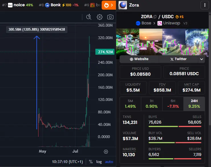This screenshot has width=211, height=167.
Task: Click the Jul label on time axis
Action: [75, 151]
